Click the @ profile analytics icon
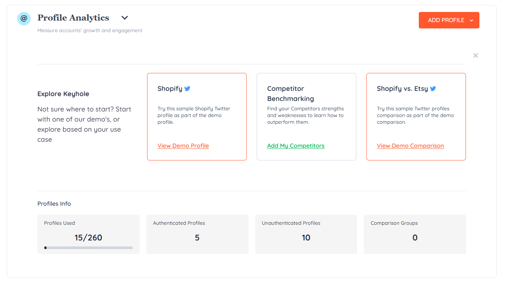 24,18
